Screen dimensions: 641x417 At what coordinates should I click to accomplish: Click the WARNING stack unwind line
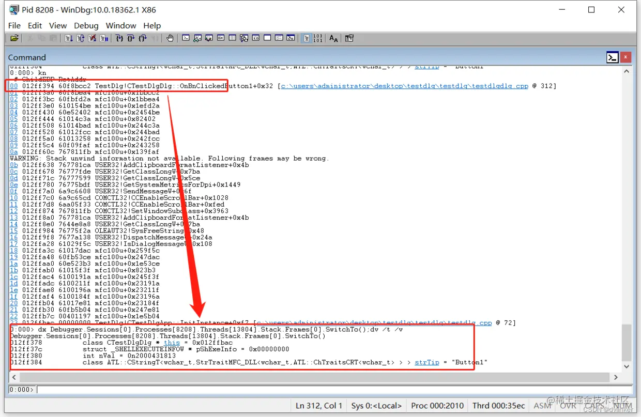pos(169,158)
